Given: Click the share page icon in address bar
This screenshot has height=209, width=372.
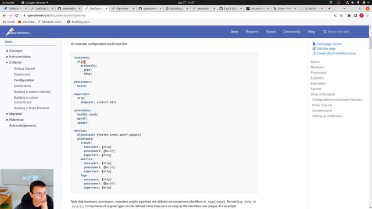Looking at the screenshot, I should 335,16.
